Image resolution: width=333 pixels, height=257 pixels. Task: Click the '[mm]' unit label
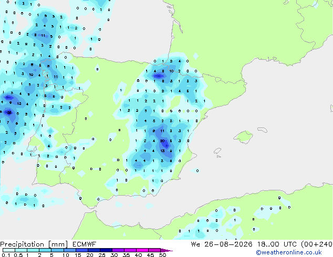click(58, 244)
